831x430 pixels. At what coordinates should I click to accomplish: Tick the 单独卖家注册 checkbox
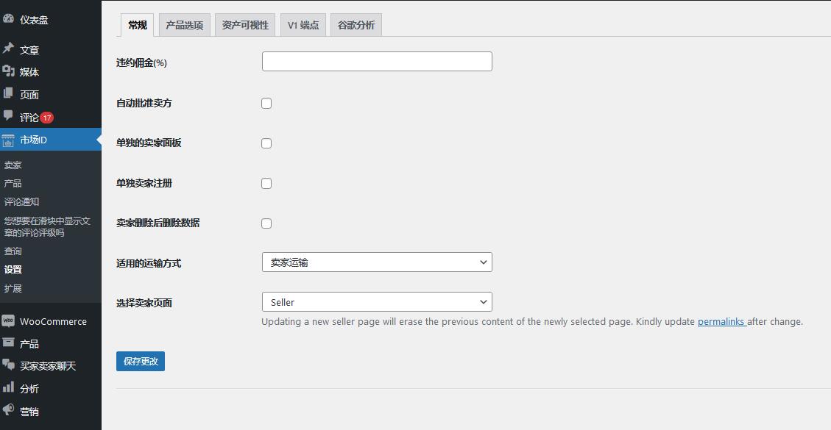click(x=266, y=183)
